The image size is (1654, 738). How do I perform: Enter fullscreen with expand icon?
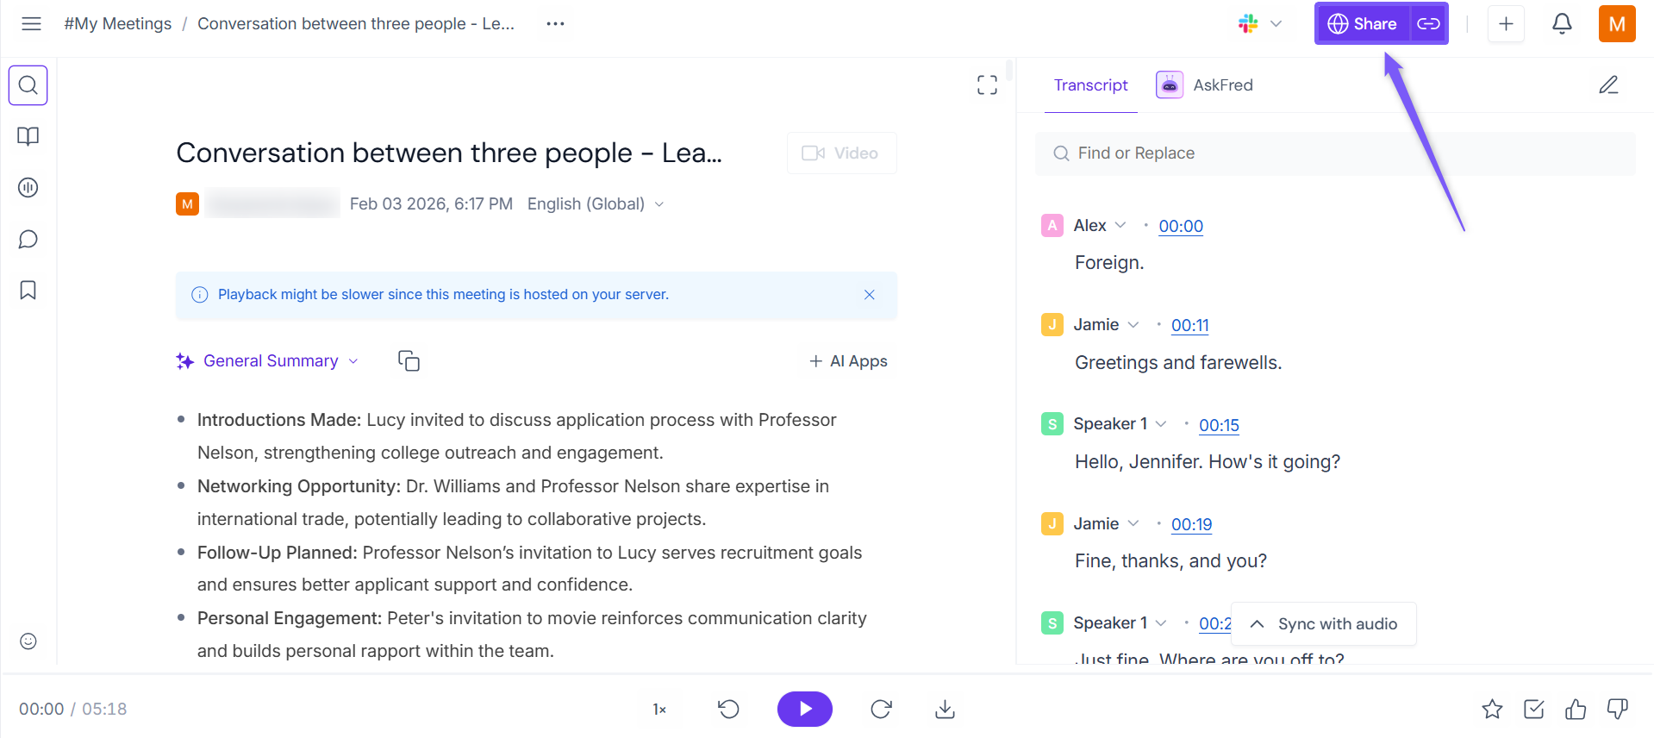(x=987, y=84)
